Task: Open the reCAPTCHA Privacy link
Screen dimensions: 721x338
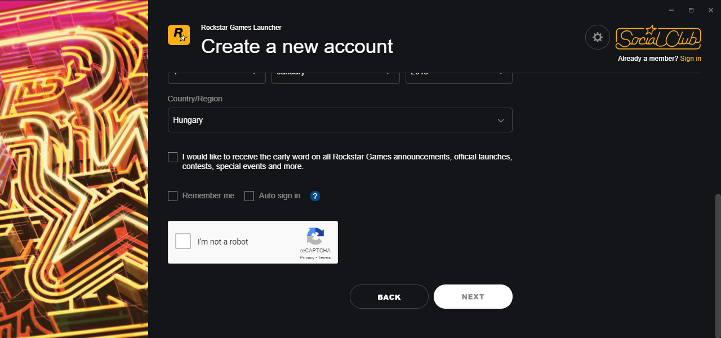Action: pos(307,257)
